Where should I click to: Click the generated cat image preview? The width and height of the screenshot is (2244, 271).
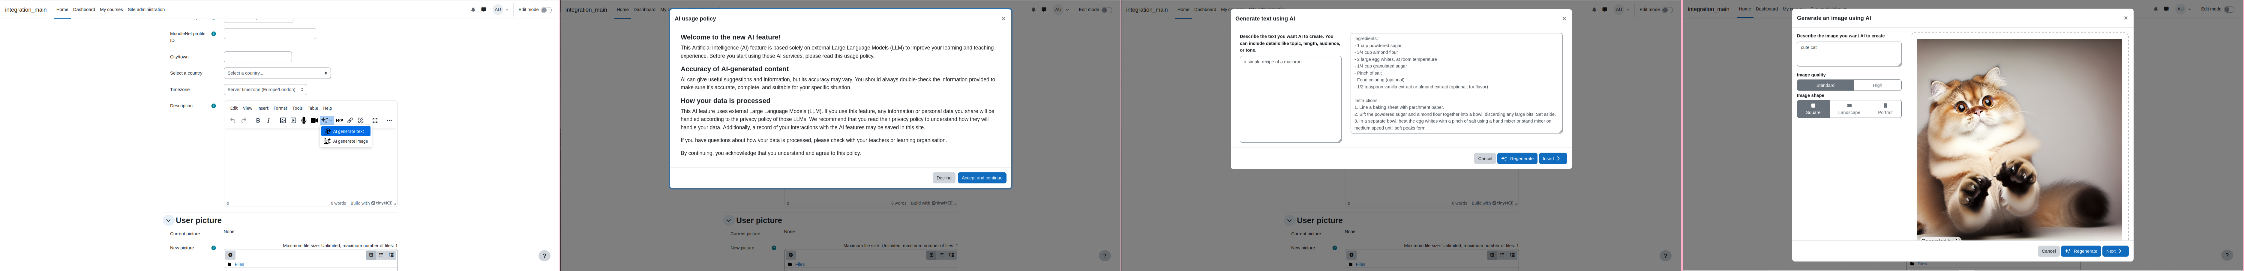click(x=2019, y=139)
